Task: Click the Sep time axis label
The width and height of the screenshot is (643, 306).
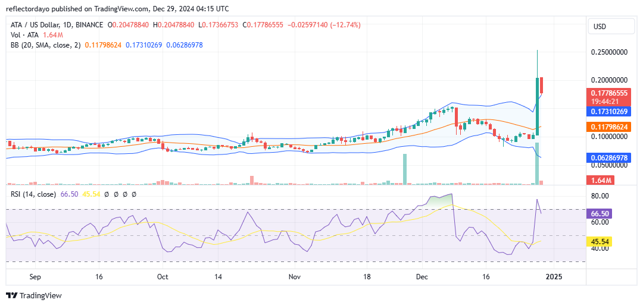Action: coord(36,276)
